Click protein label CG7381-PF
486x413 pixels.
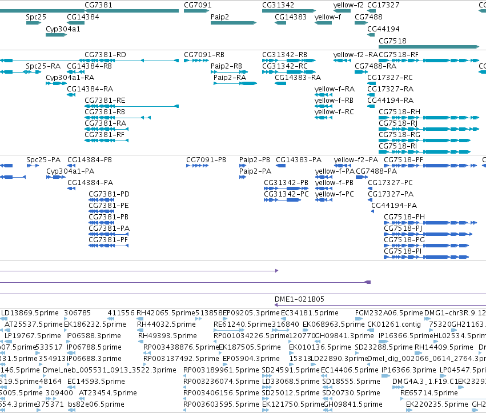(108, 240)
